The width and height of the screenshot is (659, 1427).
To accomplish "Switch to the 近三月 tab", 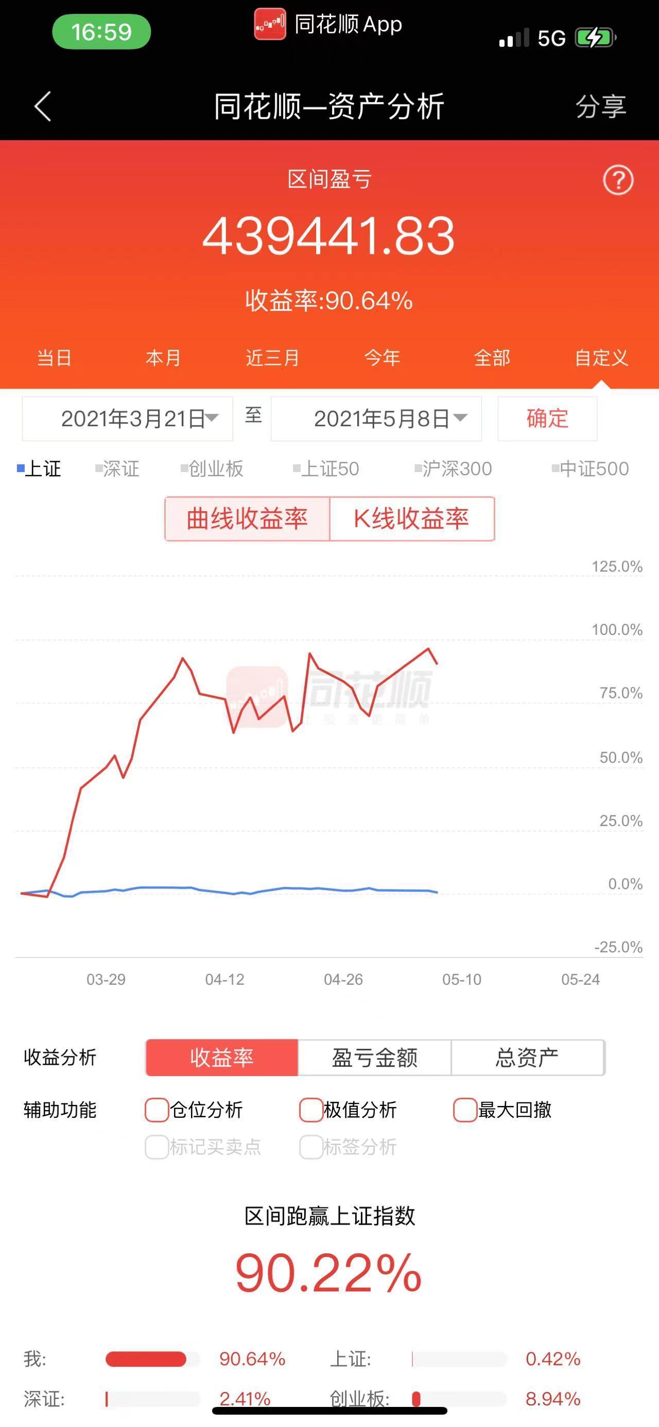I will (x=272, y=358).
